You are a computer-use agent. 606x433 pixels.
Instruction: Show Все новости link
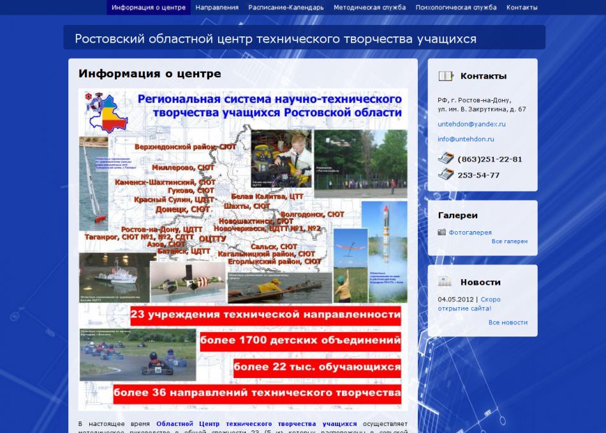pos(508,323)
